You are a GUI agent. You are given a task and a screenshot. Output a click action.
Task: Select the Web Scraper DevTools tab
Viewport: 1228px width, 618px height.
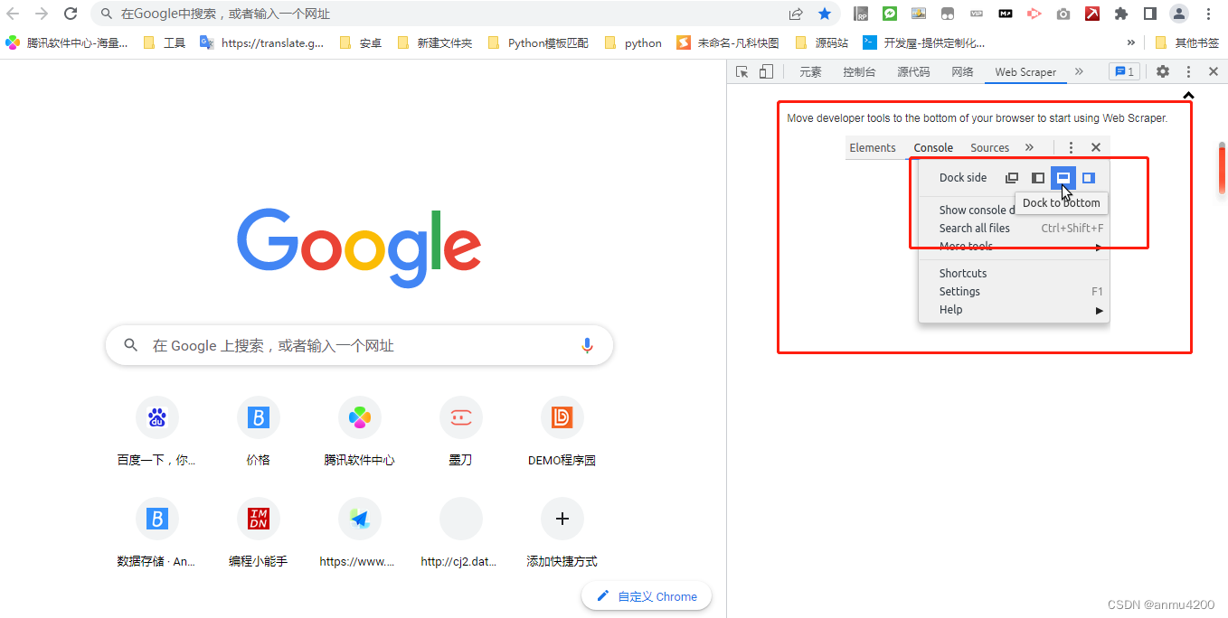tap(1025, 71)
